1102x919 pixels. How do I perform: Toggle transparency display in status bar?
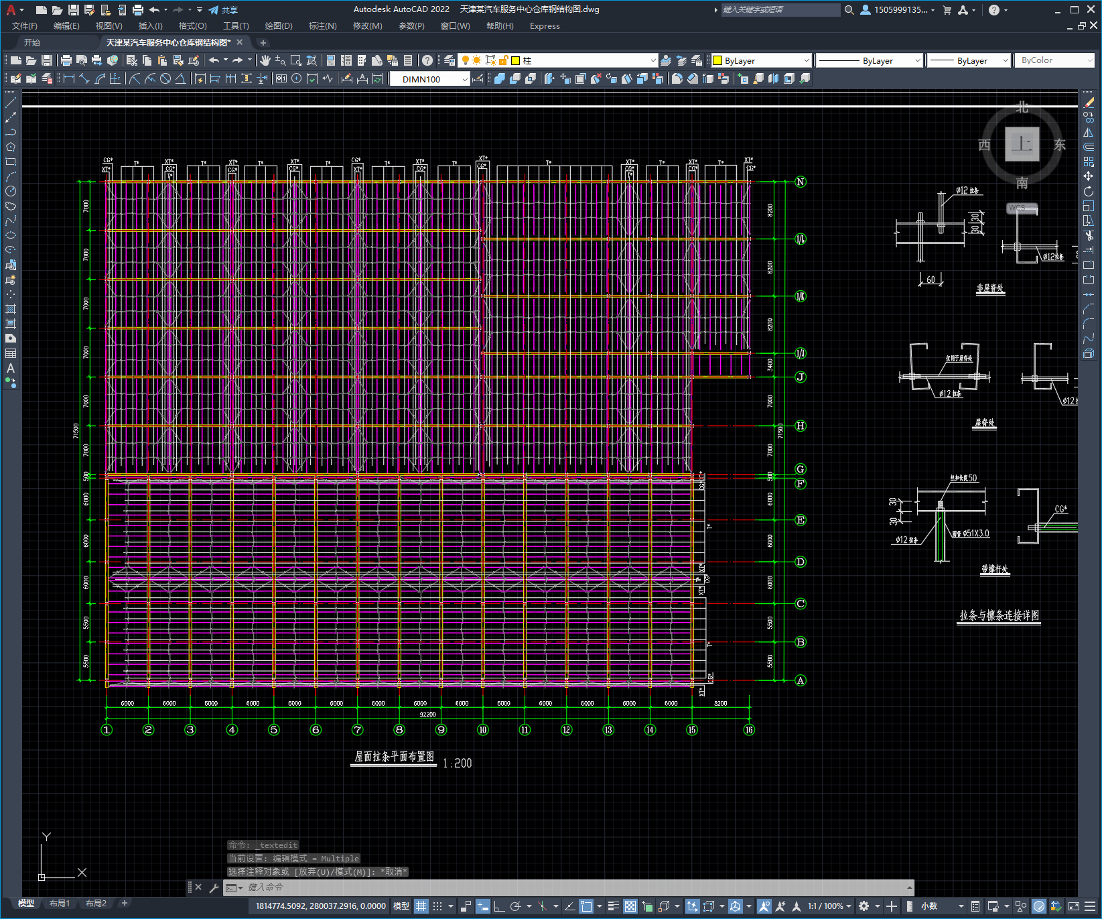(x=630, y=906)
